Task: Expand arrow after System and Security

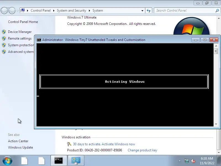Action: [89, 11]
